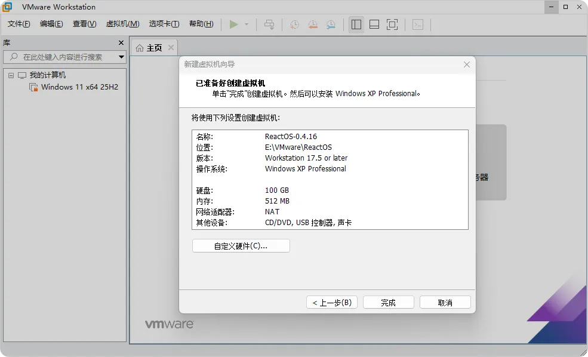Click the 完成 button to create VM

[388, 302]
